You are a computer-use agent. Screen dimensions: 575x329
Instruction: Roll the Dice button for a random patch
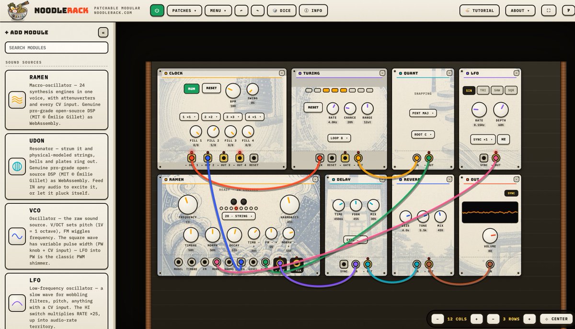[282, 11]
